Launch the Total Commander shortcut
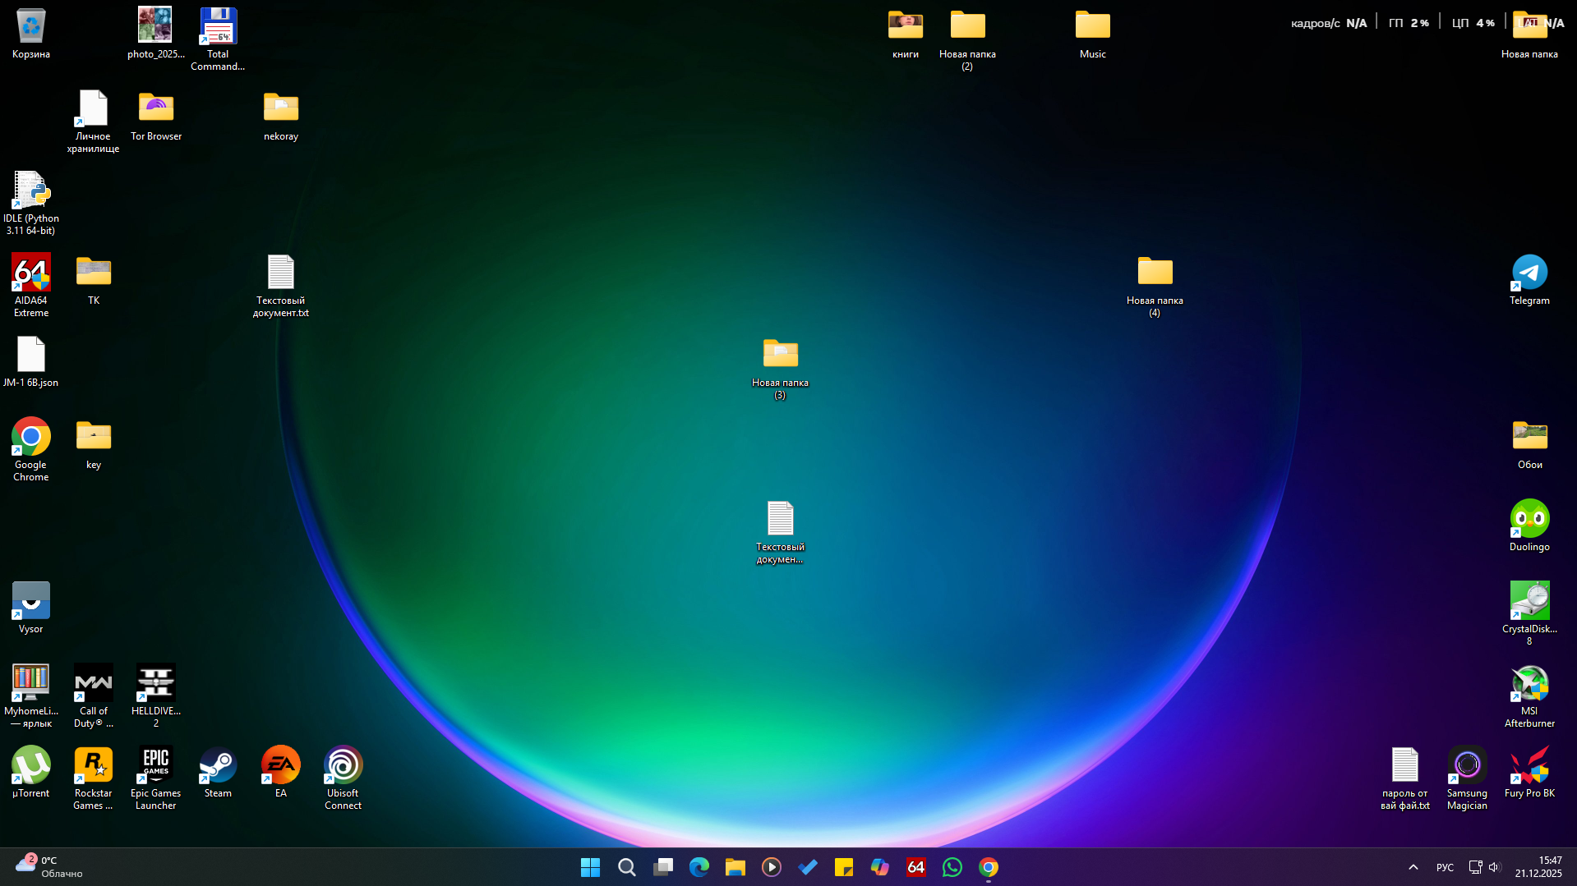The image size is (1577, 886). point(218,39)
